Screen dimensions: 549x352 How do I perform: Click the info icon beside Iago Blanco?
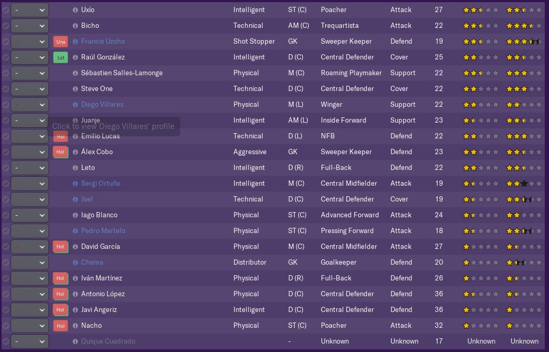(75, 215)
